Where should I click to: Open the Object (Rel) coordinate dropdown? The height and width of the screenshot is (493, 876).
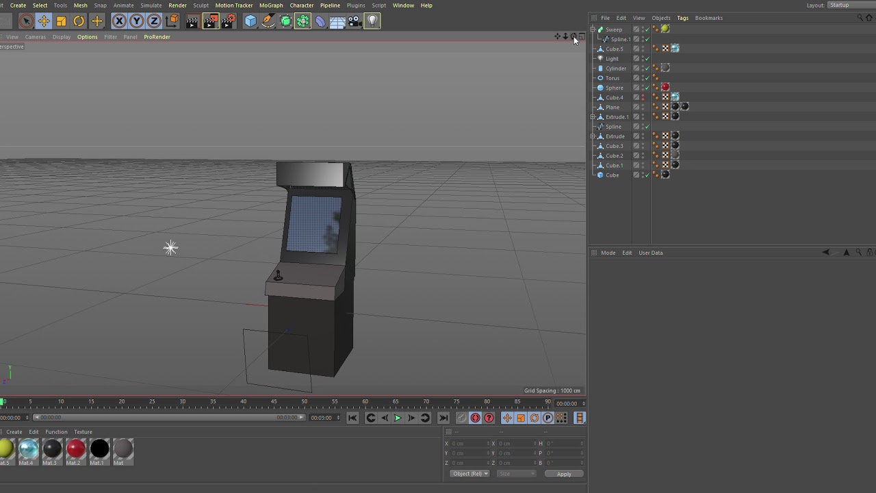(x=469, y=474)
